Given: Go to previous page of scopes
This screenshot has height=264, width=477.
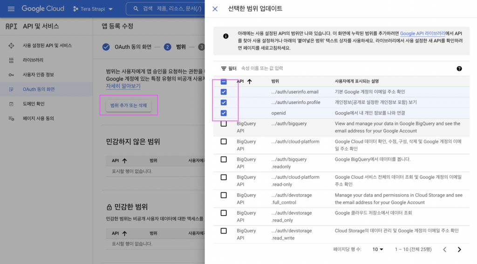Looking at the screenshot, I should click(x=444, y=250).
